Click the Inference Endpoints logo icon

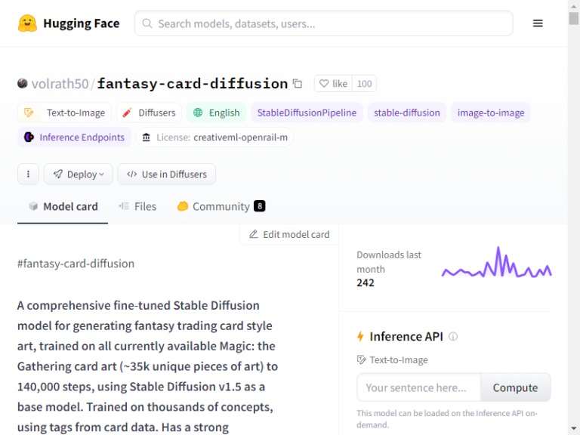point(29,137)
